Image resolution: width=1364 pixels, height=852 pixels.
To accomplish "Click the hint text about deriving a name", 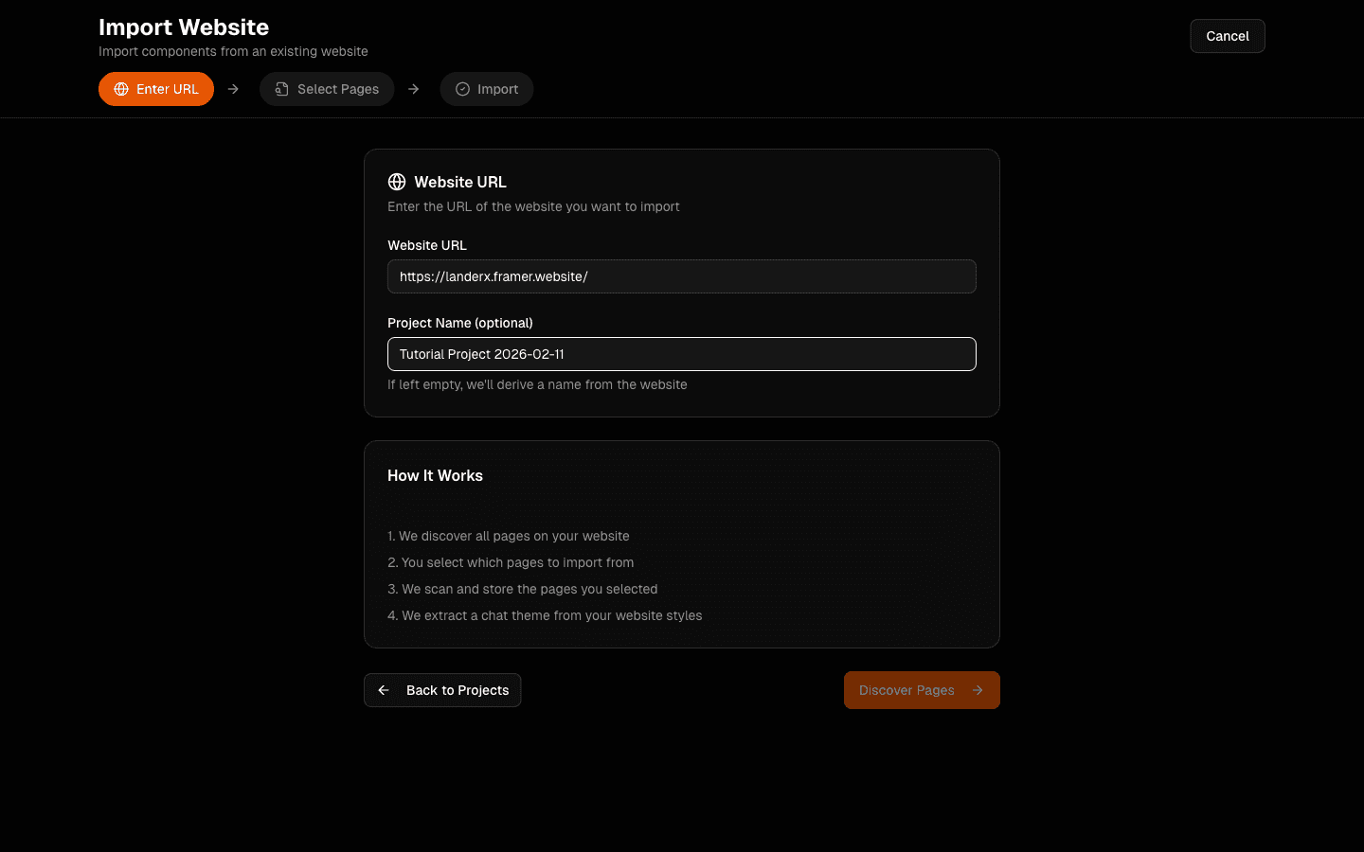I will point(537,384).
